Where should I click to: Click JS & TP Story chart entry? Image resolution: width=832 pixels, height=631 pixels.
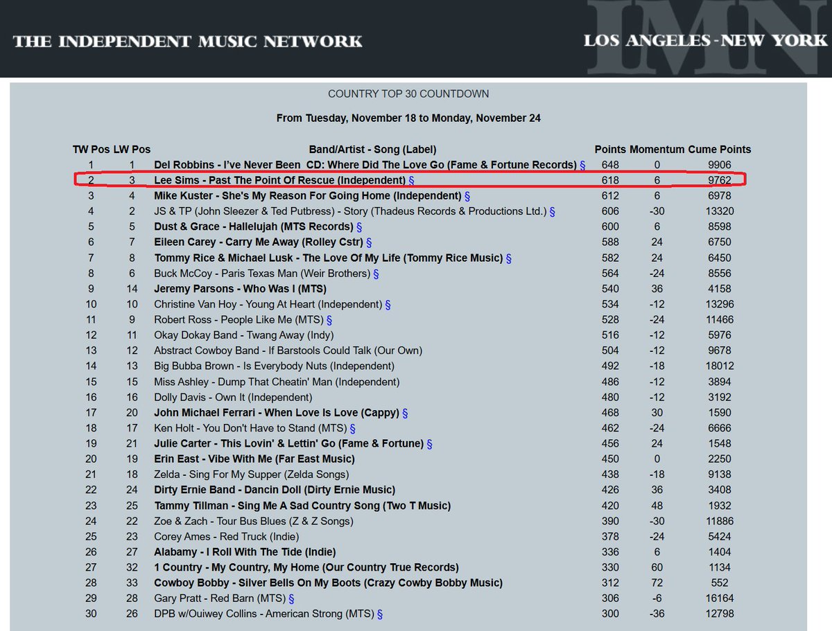350,211
